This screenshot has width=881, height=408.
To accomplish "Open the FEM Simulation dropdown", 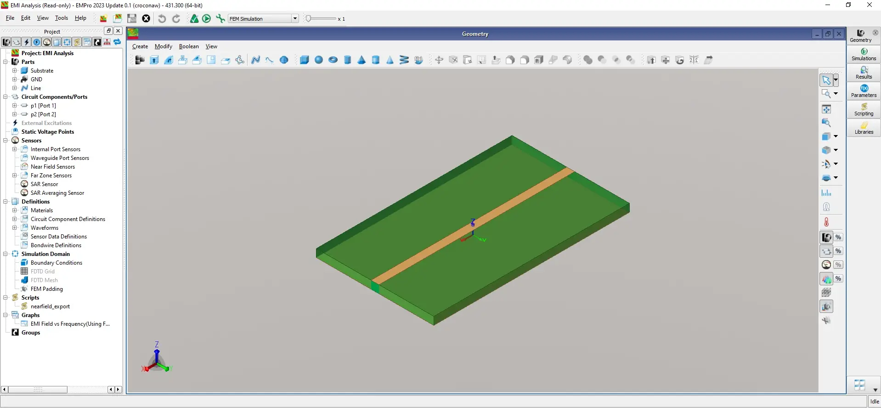I will click(264, 18).
